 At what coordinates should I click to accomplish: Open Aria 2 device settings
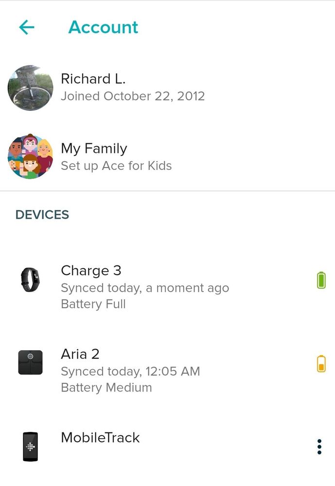(80, 354)
